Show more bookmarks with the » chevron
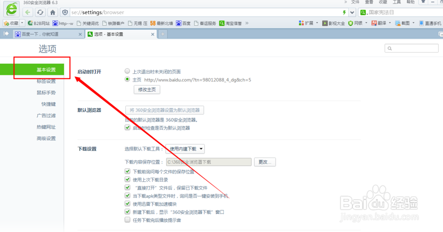 pyautogui.click(x=247, y=23)
